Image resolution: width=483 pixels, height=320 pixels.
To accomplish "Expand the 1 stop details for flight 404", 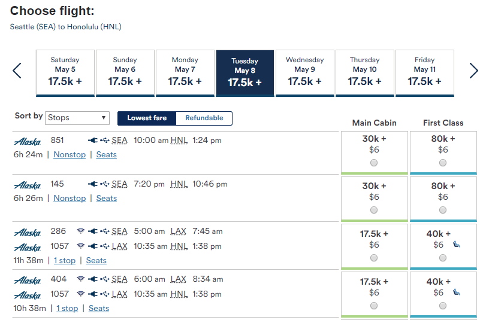I will [67, 309].
